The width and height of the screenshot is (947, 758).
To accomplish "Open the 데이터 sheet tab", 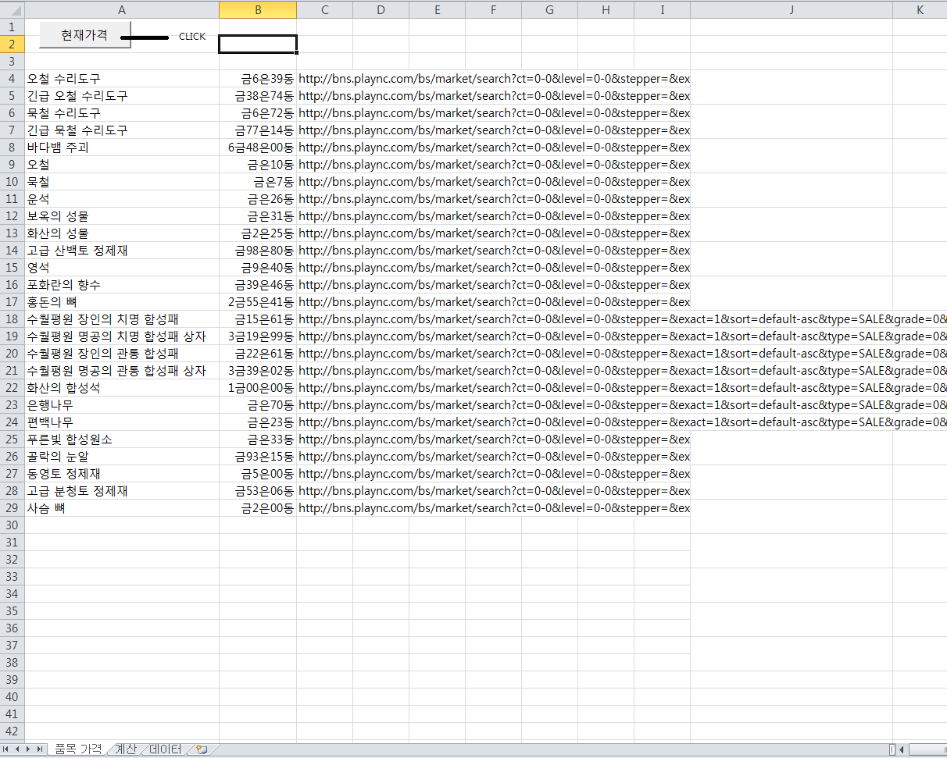I will [x=165, y=749].
